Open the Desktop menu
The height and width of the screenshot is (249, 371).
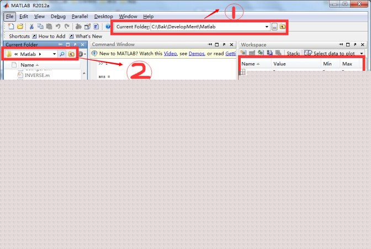coord(103,17)
